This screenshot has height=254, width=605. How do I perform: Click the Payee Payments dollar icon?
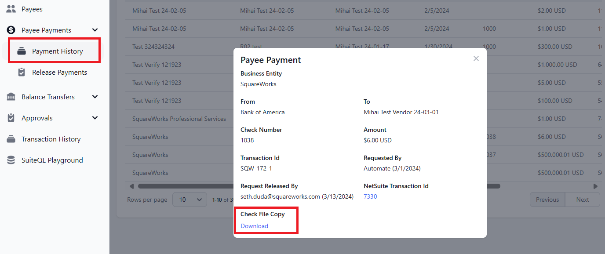click(11, 30)
